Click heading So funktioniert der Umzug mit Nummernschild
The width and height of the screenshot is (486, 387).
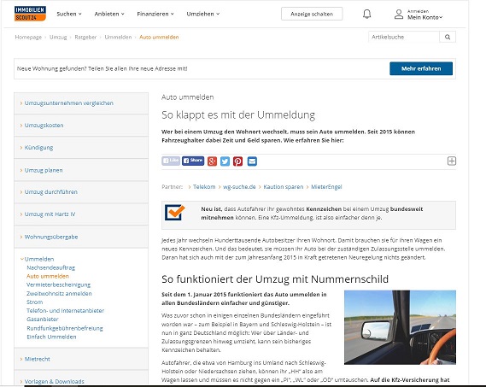click(x=275, y=279)
